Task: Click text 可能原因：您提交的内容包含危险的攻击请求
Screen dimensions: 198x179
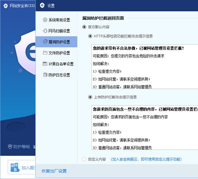Action: [129, 56]
